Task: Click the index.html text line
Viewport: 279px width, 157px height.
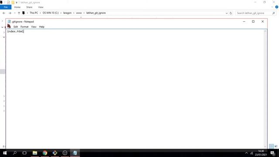Action: pos(15,31)
